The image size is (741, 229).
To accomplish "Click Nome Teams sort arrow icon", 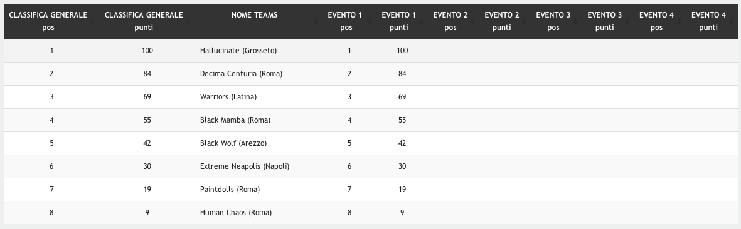I will pyautogui.click(x=316, y=22).
